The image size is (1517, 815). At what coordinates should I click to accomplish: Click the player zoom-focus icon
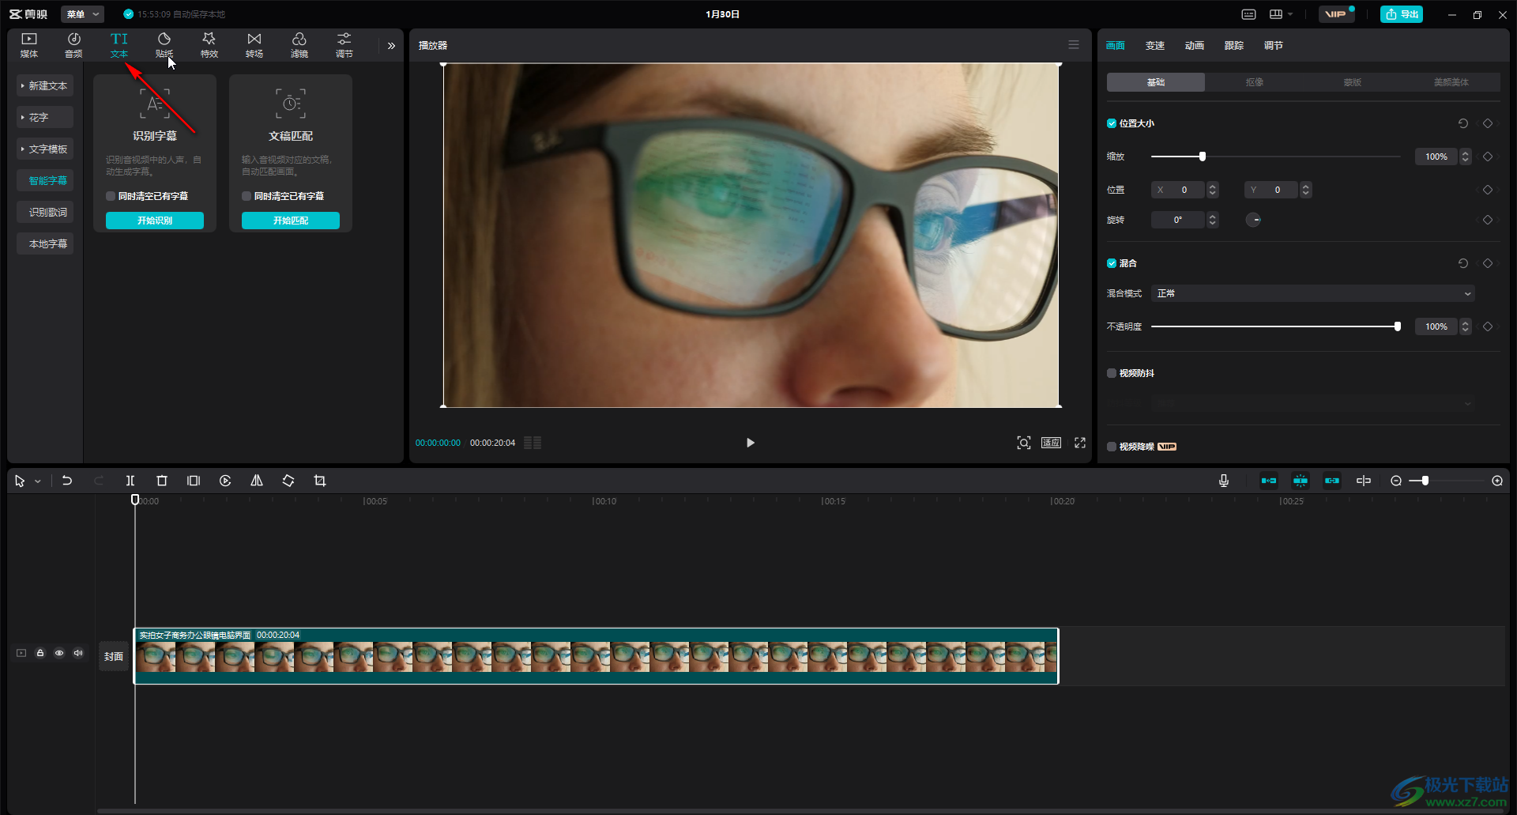pyautogui.click(x=1024, y=443)
